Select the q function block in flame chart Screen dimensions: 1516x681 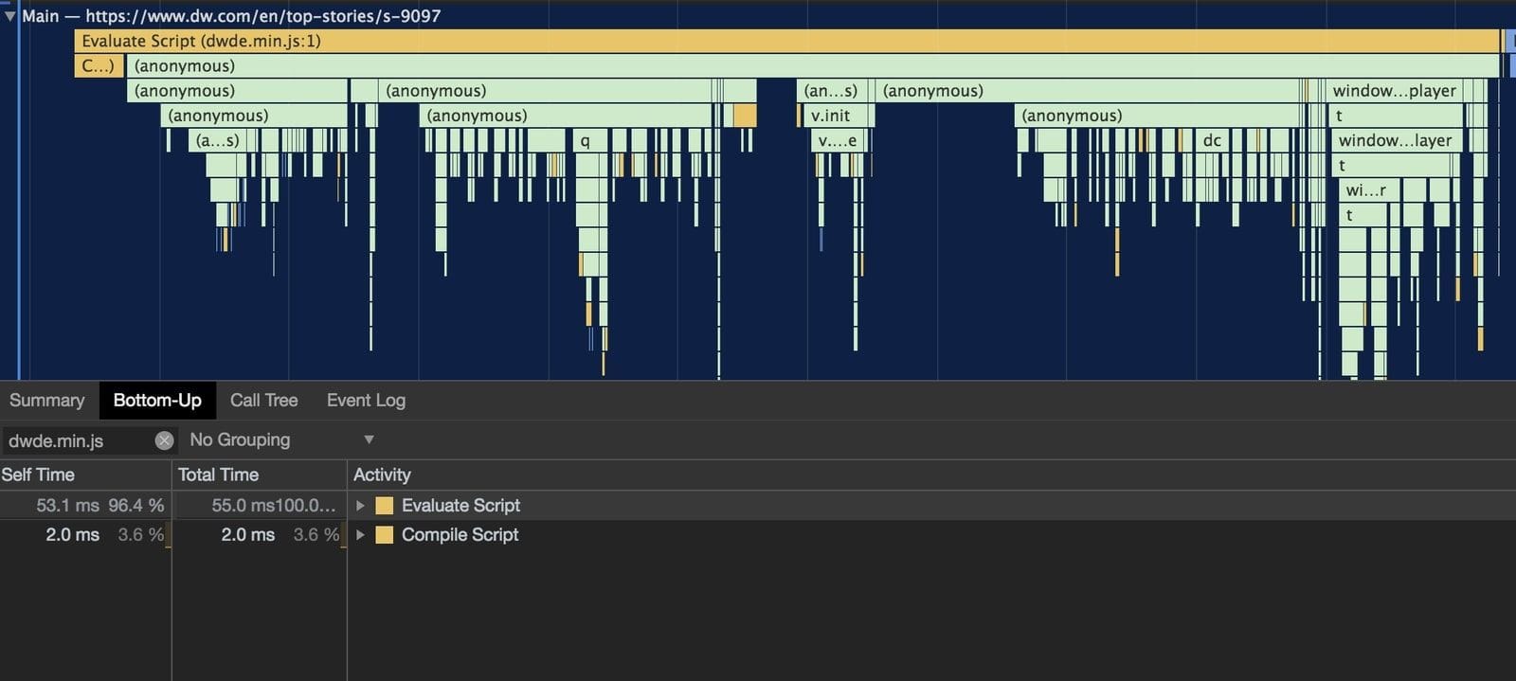(x=586, y=140)
